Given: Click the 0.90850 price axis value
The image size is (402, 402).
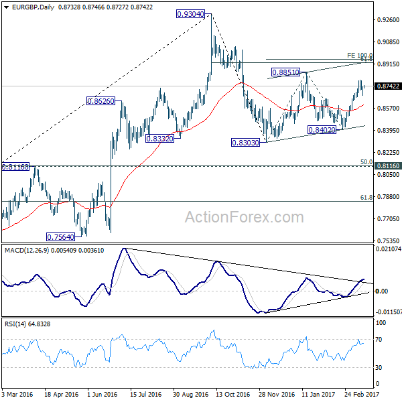Looking at the screenshot, I should click(388, 42).
